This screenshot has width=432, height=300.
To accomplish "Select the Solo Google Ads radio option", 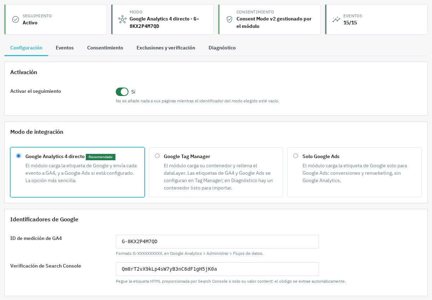I will (x=296, y=156).
